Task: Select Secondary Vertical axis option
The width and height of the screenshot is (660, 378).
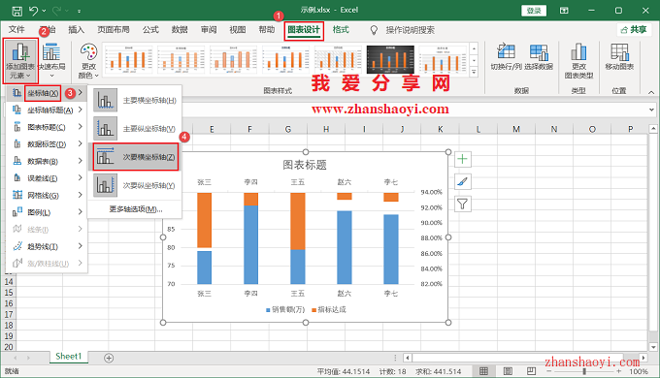Action: [x=135, y=185]
